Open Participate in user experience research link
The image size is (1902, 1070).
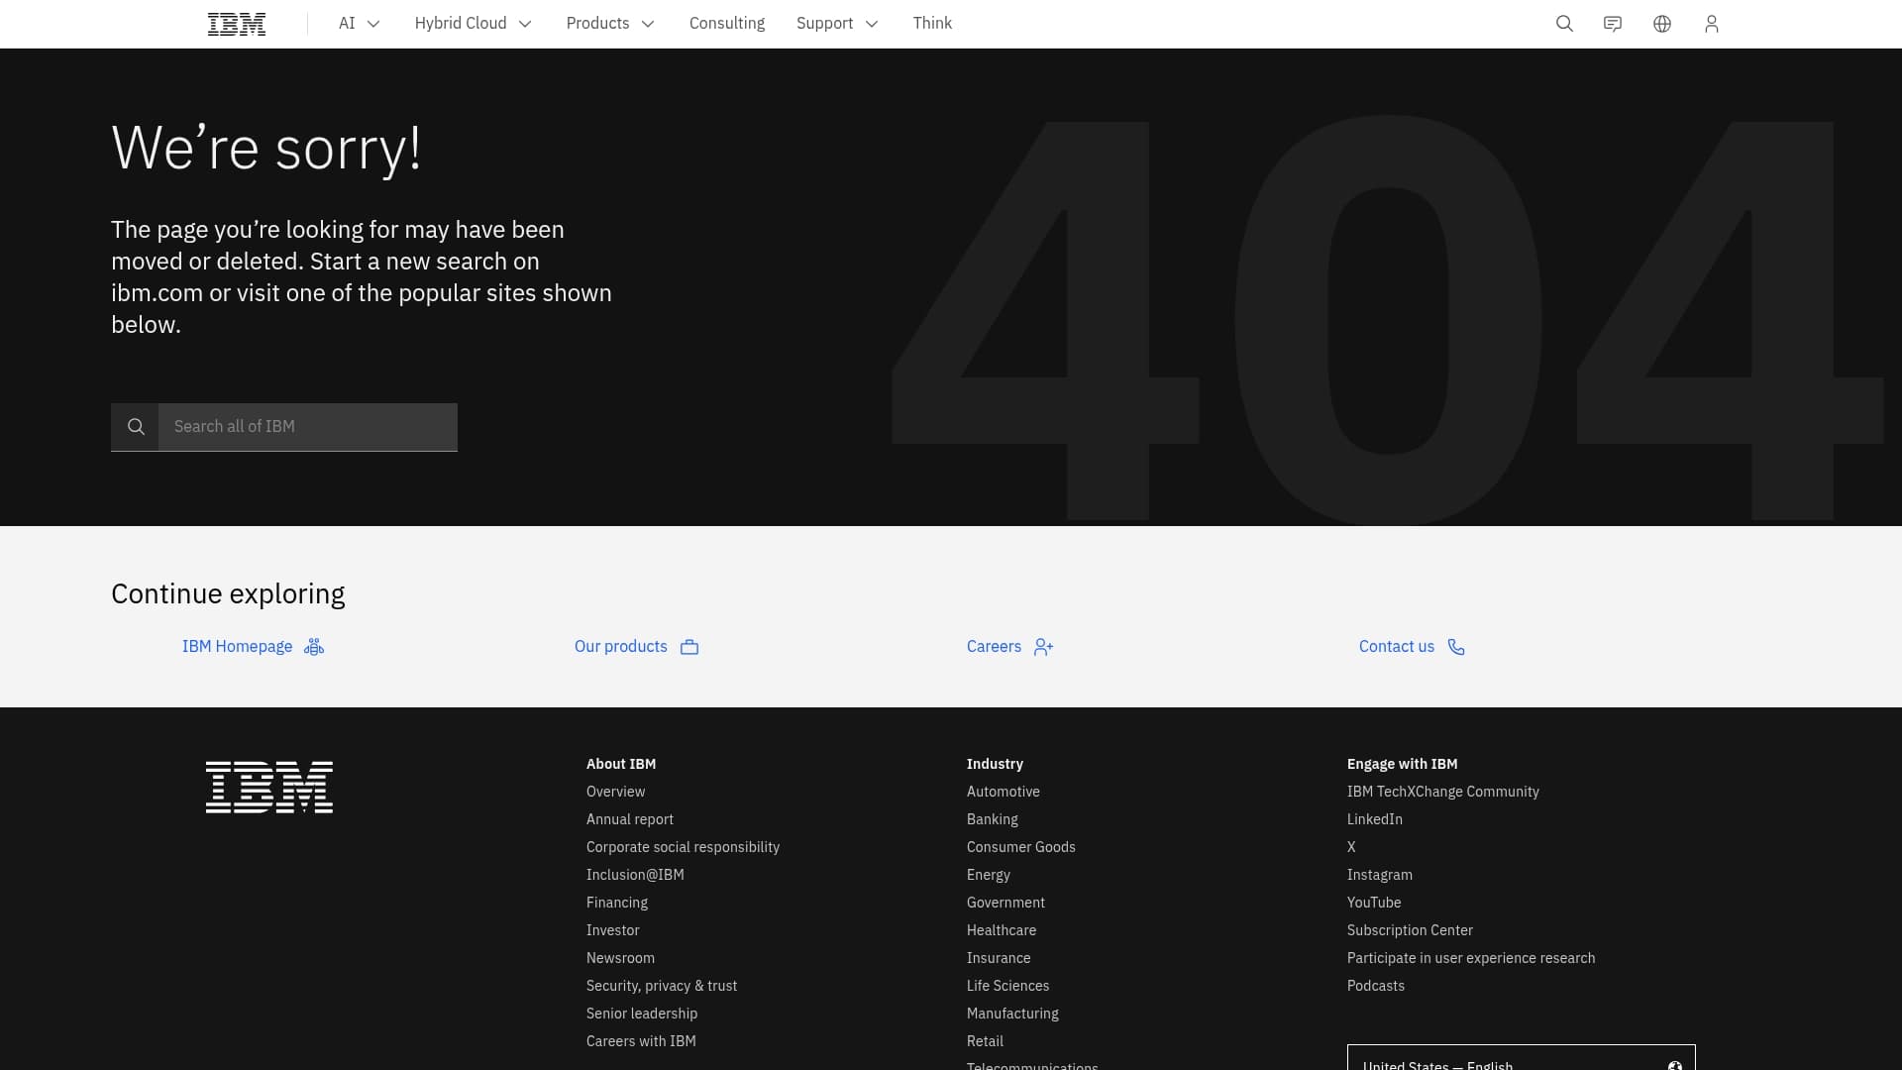1471,958
